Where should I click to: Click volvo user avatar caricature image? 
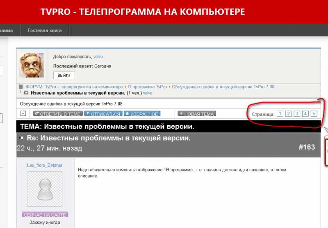(x=32, y=65)
